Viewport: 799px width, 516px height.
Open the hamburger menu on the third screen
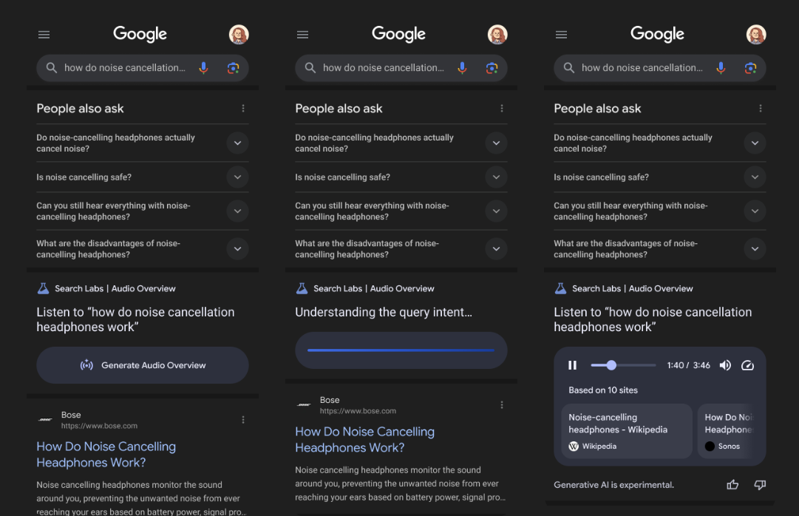561,35
